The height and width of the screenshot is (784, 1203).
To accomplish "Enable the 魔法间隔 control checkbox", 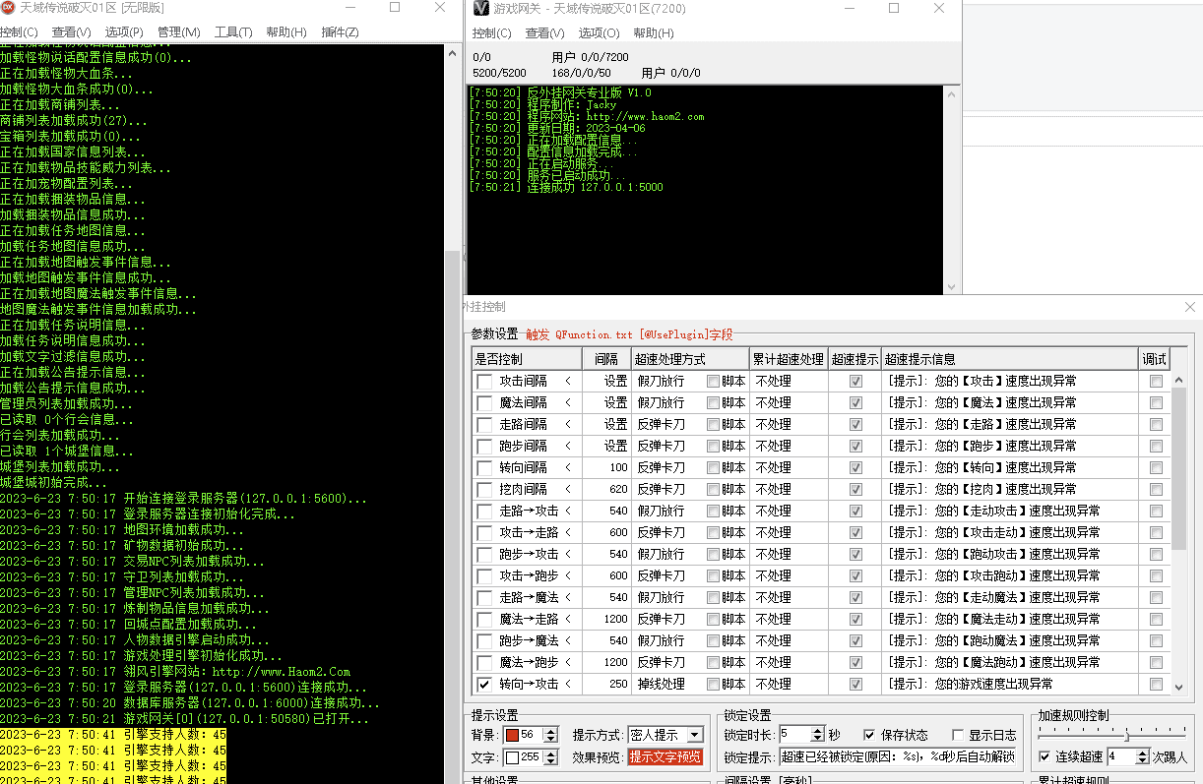I will (484, 402).
